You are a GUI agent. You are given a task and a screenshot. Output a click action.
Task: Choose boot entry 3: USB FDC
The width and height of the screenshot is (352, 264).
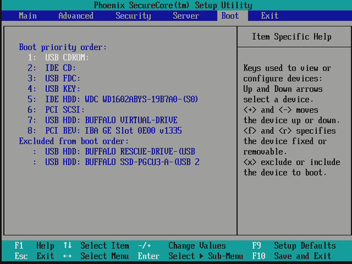tap(54, 79)
